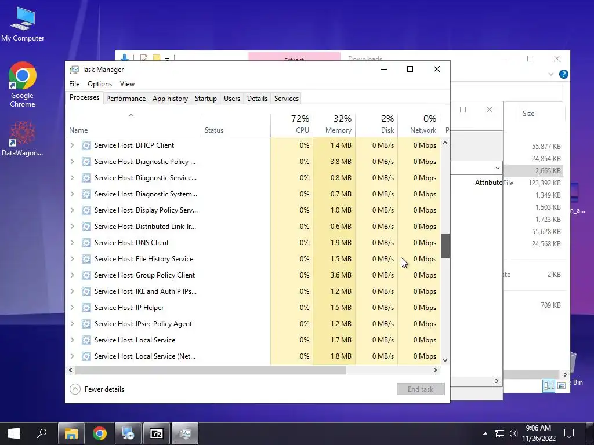
Task: Click the Task Manager title bar icon
Action: pyautogui.click(x=74, y=70)
